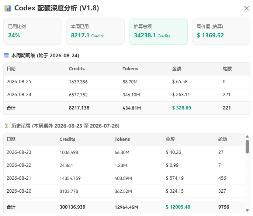Click the history table scroll up arrow
This screenshot has width=253, height=216.
(247, 136)
